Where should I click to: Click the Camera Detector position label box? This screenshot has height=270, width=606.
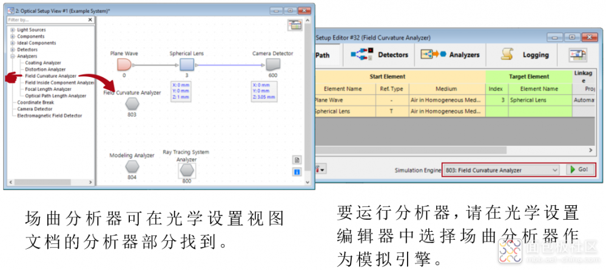coord(264,91)
